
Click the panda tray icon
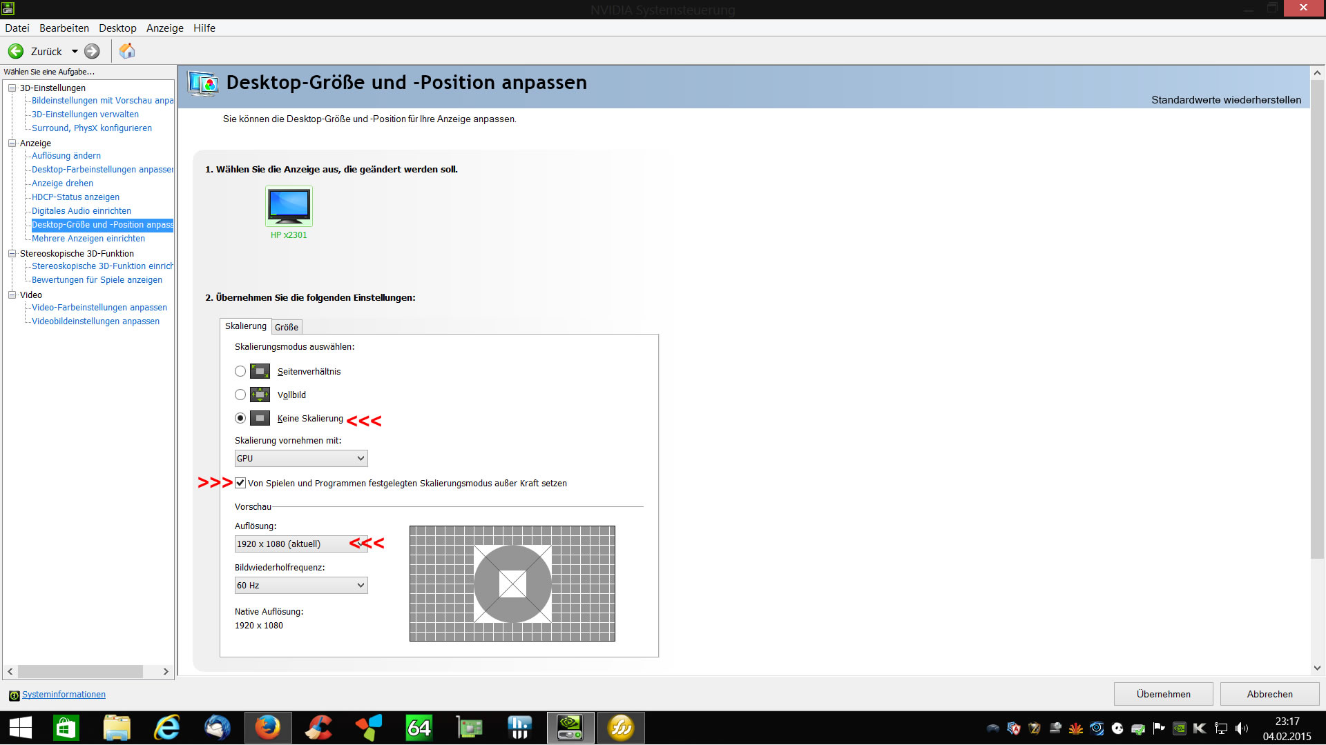(x=1117, y=728)
